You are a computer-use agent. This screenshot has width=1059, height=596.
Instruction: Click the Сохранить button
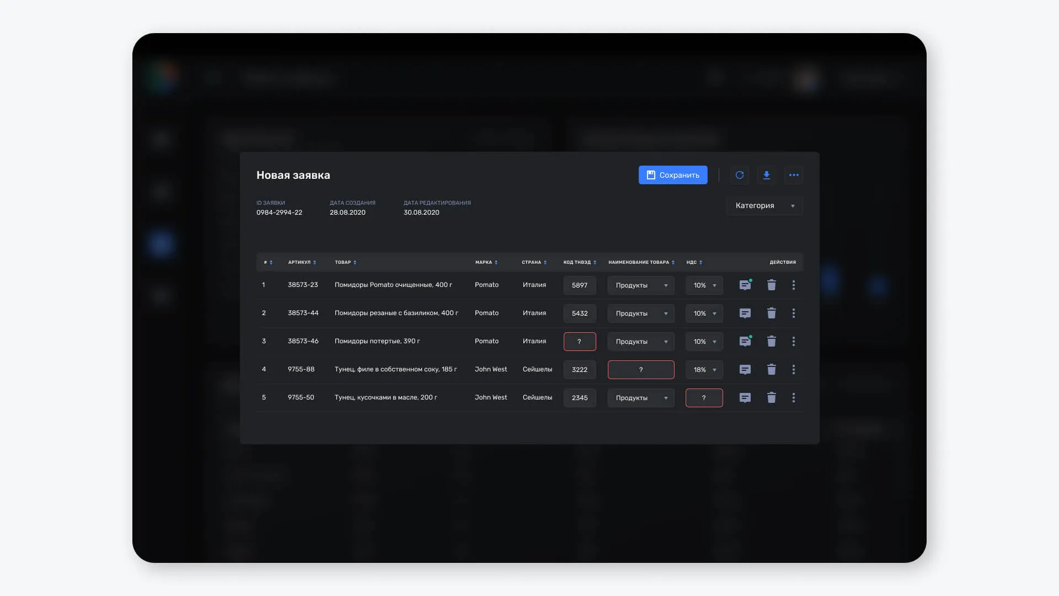673,175
